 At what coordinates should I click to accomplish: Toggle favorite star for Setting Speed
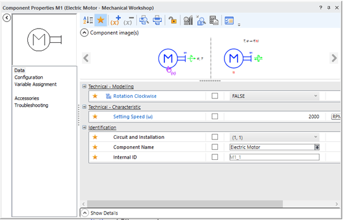pyautogui.click(x=95, y=116)
